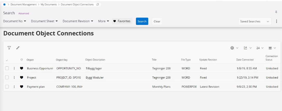The width and height of the screenshot is (282, 111).
Task: Open the vertical ellipsis menu beside Saved Searches
Action: point(276,21)
